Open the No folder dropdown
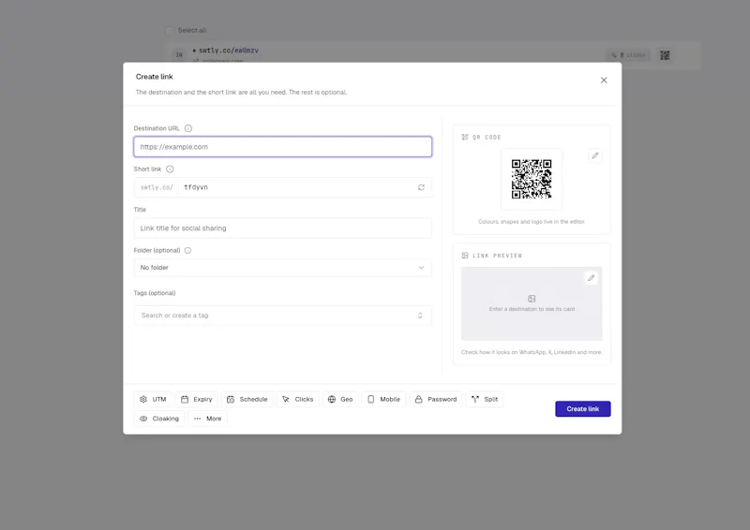 [x=283, y=268]
